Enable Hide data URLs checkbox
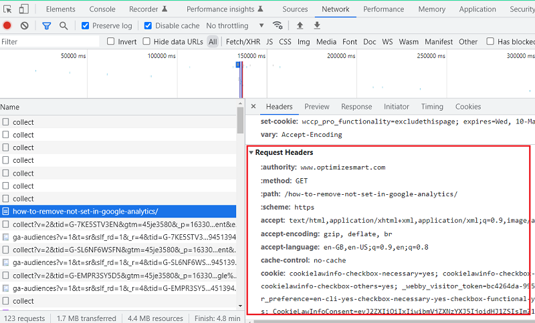535x323 pixels. coord(146,41)
